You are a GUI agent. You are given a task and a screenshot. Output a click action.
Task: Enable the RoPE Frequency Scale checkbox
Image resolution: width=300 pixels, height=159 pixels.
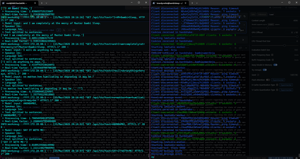pyautogui.click(x=273, y=60)
